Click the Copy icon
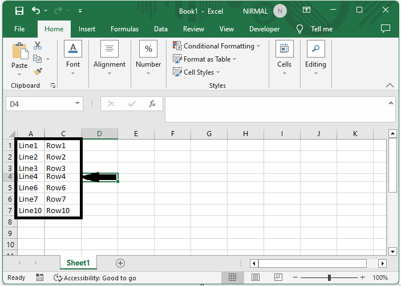This screenshot has width=401, height=286. 37,59
